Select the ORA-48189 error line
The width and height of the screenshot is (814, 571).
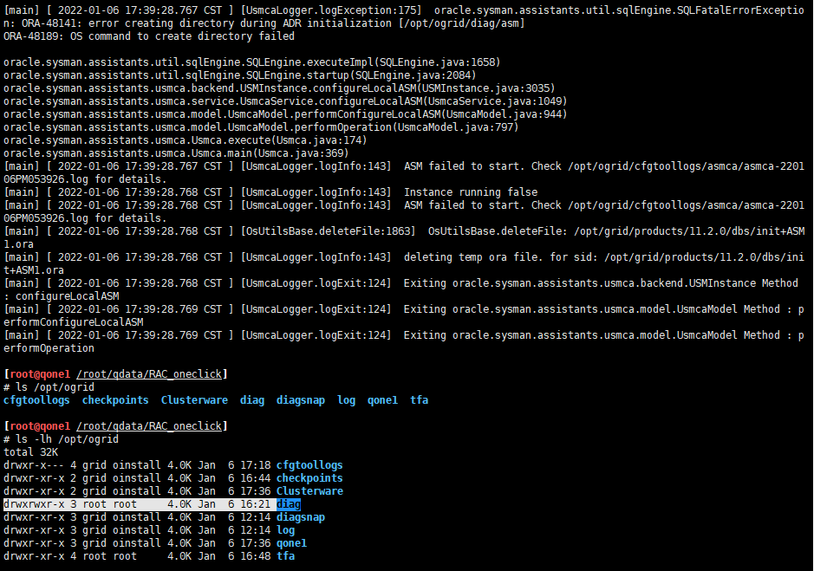(x=147, y=36)
